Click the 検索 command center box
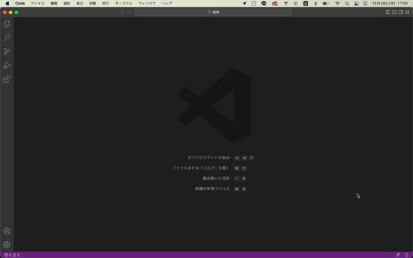413x258 pixels. 213,12
